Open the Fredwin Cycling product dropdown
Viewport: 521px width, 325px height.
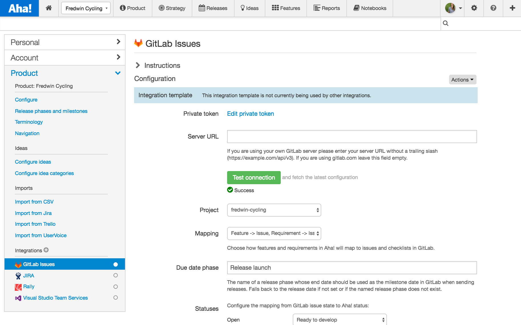[x=86, y=8]
